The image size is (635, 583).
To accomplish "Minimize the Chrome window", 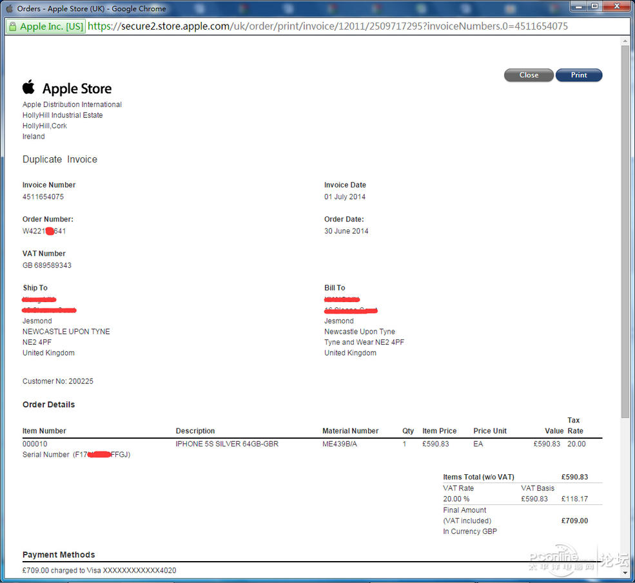I will (x=578, y=6).
